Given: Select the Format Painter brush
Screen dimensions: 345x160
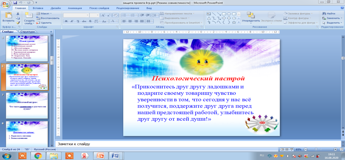Looking at the screenshot, I should [18, 23].
